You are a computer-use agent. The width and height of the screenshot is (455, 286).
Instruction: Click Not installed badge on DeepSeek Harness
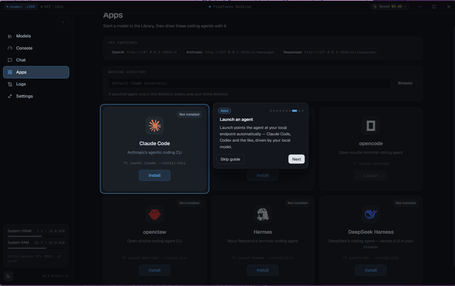[x=406, y=203]
